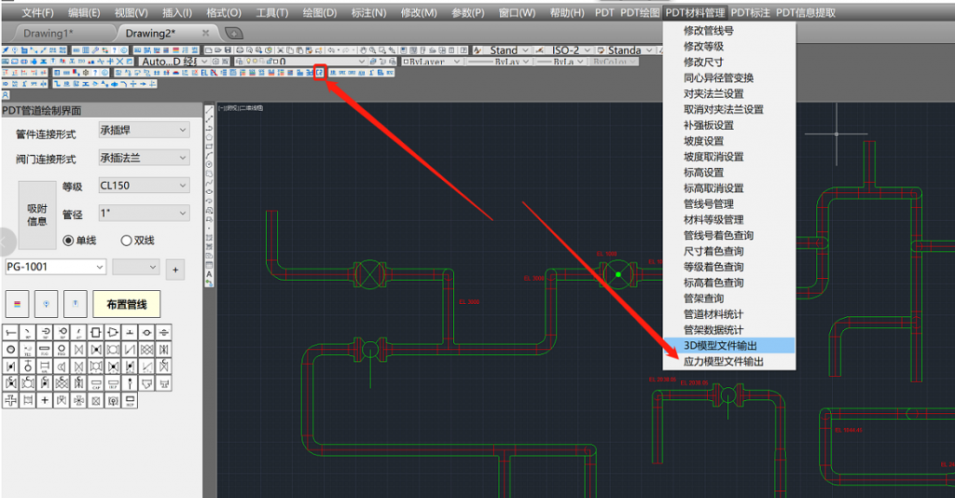Open the 绘图(D) menu
The height and width of the screenshot is (498, 955).
pyautogui.click(x=320, y=13)
